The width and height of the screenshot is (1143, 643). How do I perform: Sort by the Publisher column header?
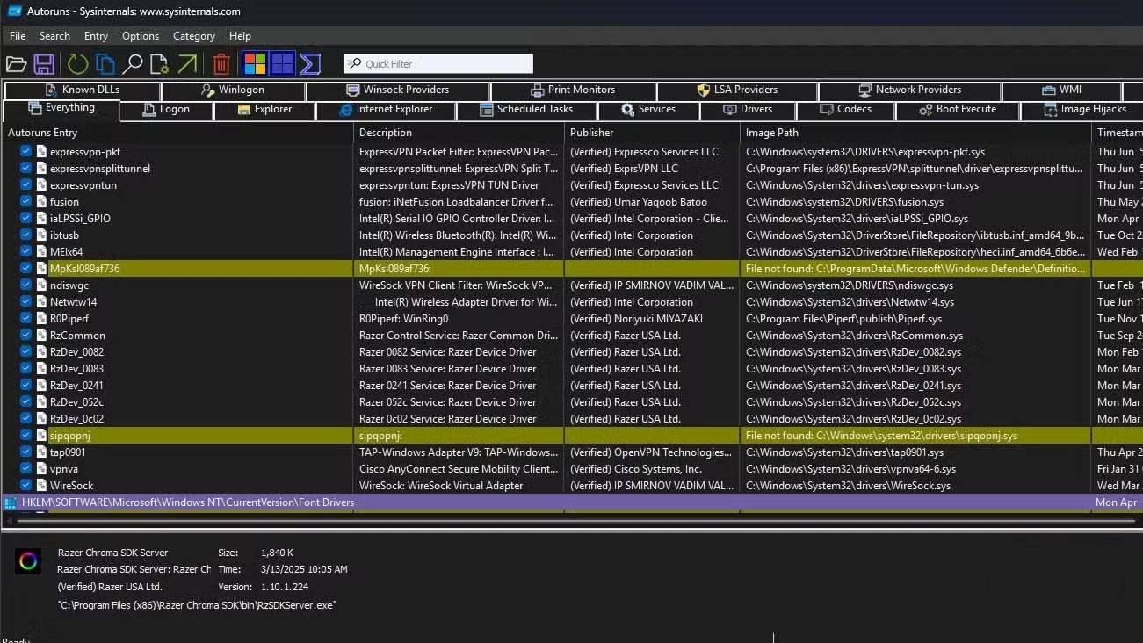[592, 133]
